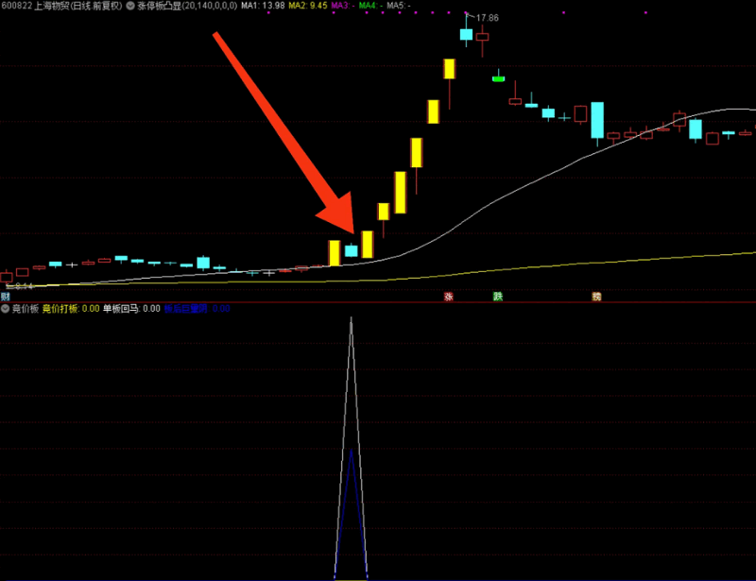Image resolution: width=756 pixels, height=581 pixels.
Task: Click the MA5 label
Action: tap(399, 6)
